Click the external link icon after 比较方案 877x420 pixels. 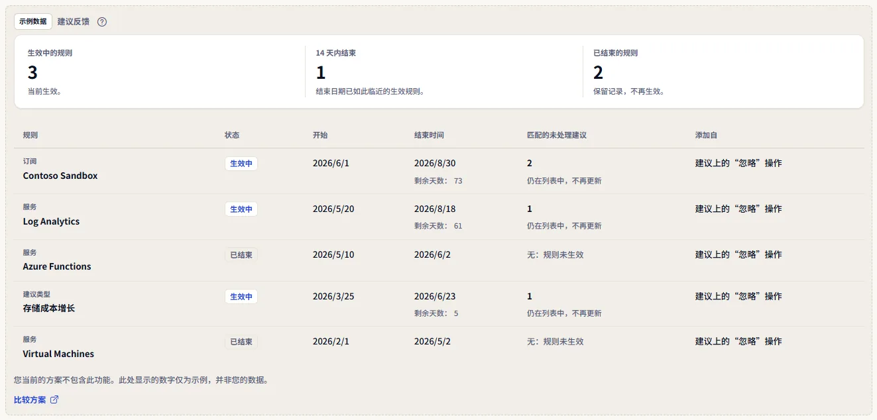click(x=54, y=399)
